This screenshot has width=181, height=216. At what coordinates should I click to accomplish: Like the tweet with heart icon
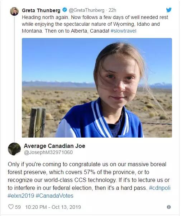11,207
